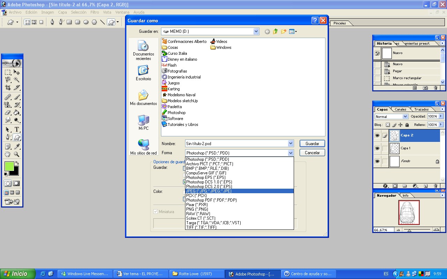447x279 pixels.
Task: Select the Pen tool in toolbox
Action: (8, 137)
